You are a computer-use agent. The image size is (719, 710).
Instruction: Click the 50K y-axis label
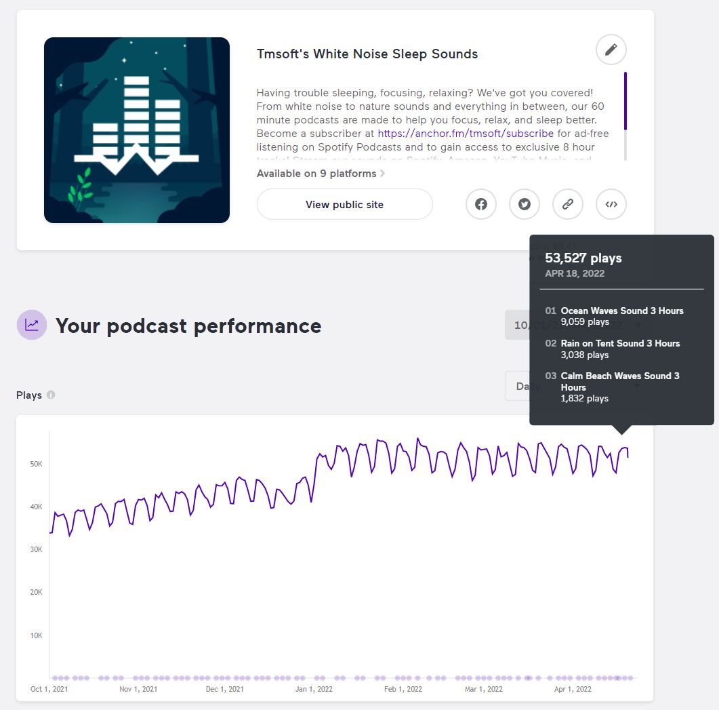coord(36,464)
